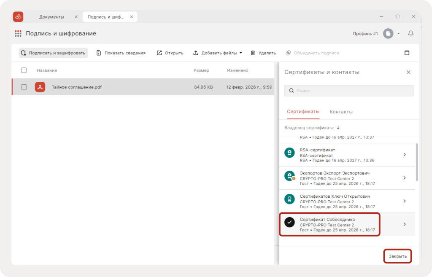Click Открыть in the toolbar
Screen dimensions: 432x277
170,53
